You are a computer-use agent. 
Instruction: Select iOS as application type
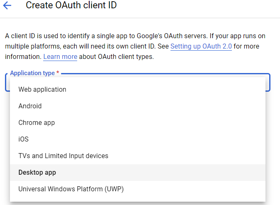pos(138,139)
